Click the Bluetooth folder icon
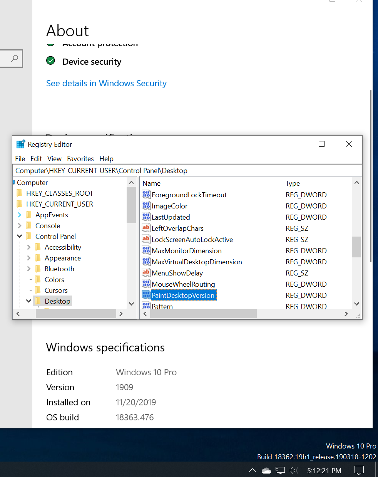Viewport: 378px width, 477px height. coord(38,269)
